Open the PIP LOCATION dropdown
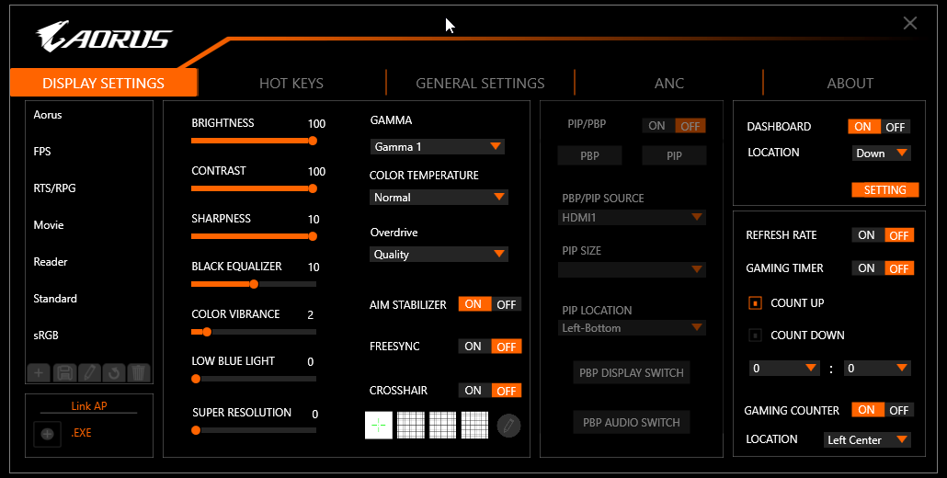The width and height of the screenshot is (947, 478). point(632,328)
